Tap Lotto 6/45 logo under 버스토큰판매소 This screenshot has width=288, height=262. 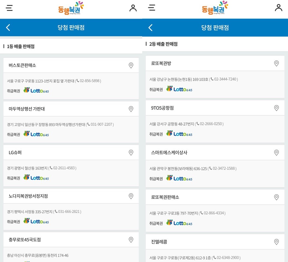point(36,90)
